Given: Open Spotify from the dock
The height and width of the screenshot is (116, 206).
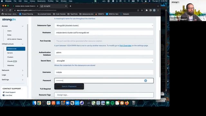Looking at the screenshot, I should click(112, 103).
